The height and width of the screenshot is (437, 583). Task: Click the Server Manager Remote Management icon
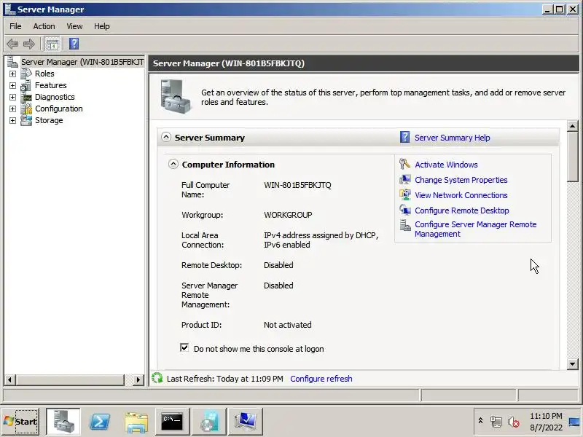click(404, 225)
